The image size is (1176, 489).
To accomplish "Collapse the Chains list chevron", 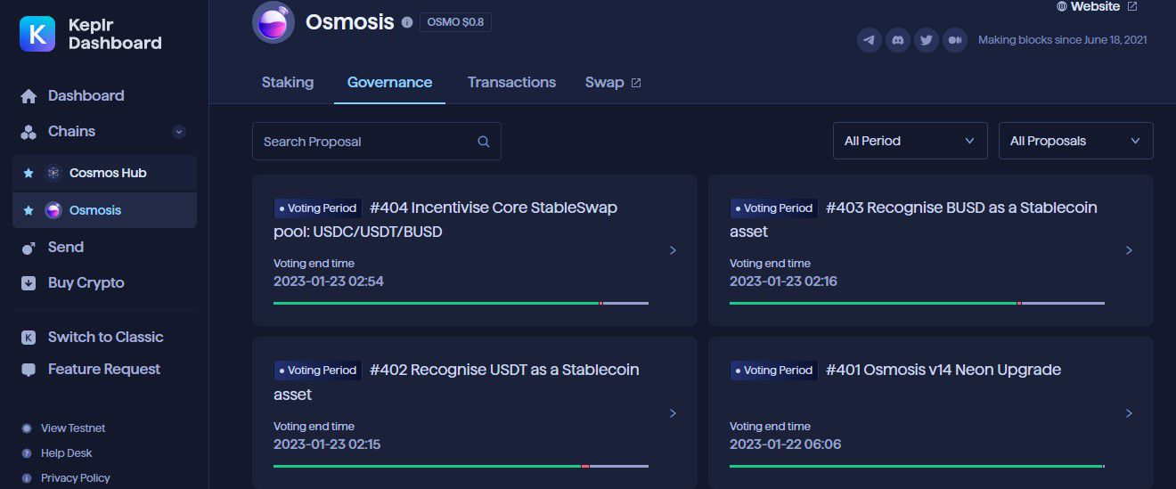I will click(x=179, y=132).
